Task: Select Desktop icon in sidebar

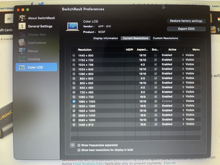Action: tap(22, 59)
